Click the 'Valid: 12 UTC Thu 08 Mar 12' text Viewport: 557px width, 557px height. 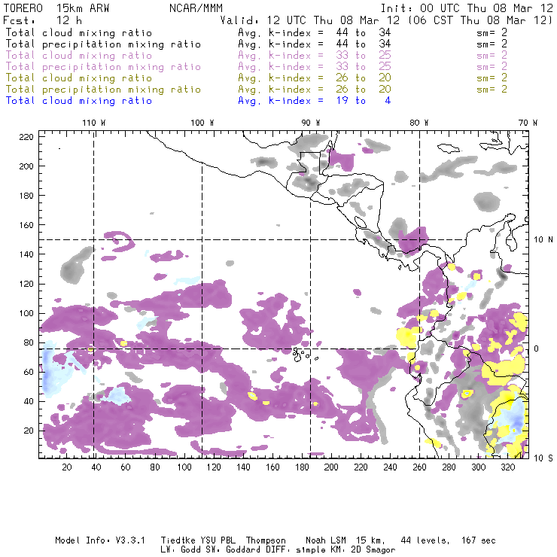click(310, 20)
